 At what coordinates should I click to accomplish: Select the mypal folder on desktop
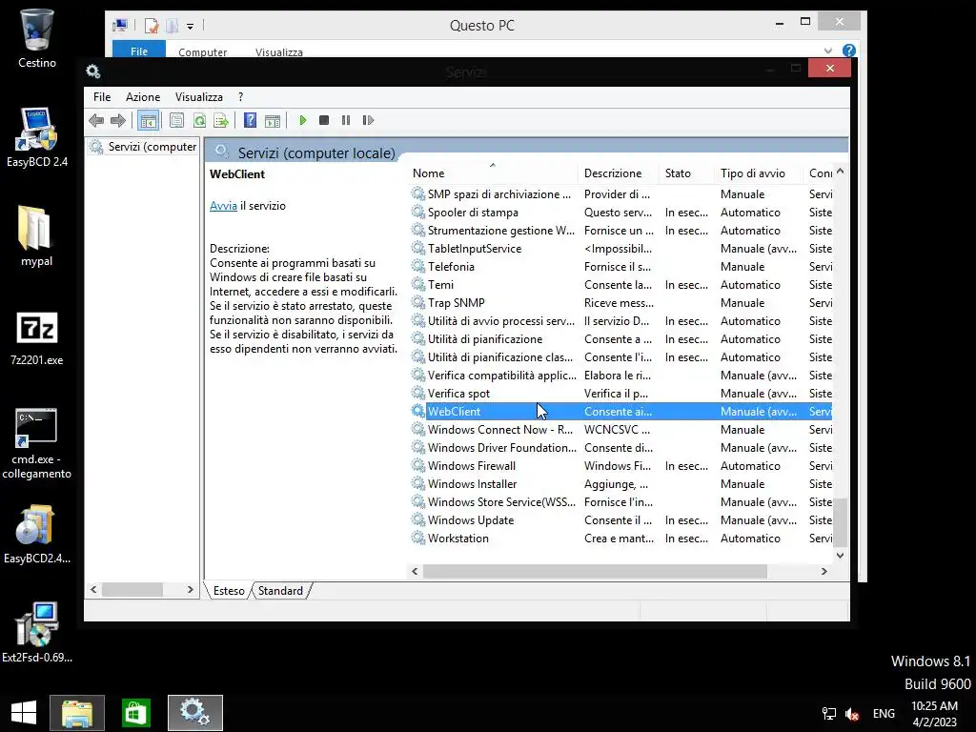(37, 236)
